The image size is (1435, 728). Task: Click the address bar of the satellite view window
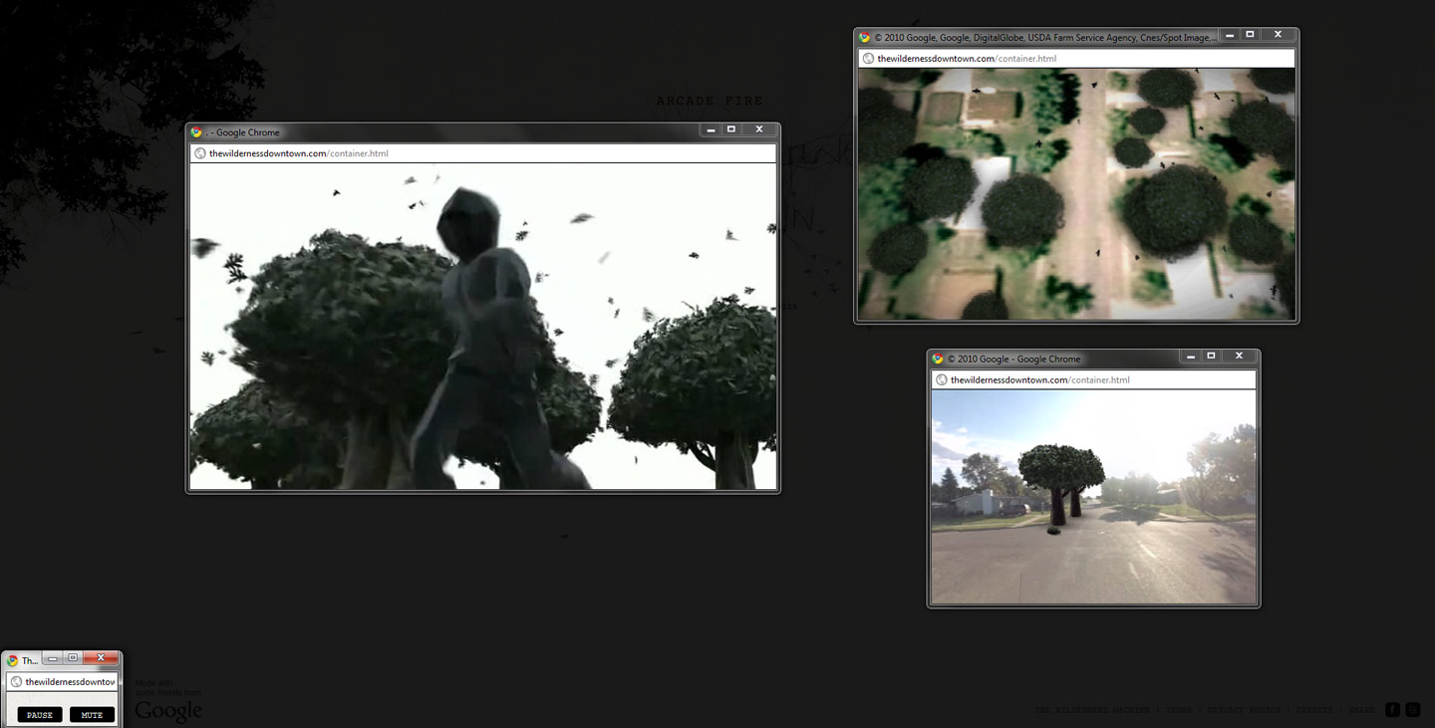tap(1076, 59)
